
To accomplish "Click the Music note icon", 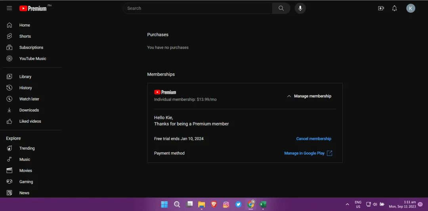I will click(x=9, y=160).
